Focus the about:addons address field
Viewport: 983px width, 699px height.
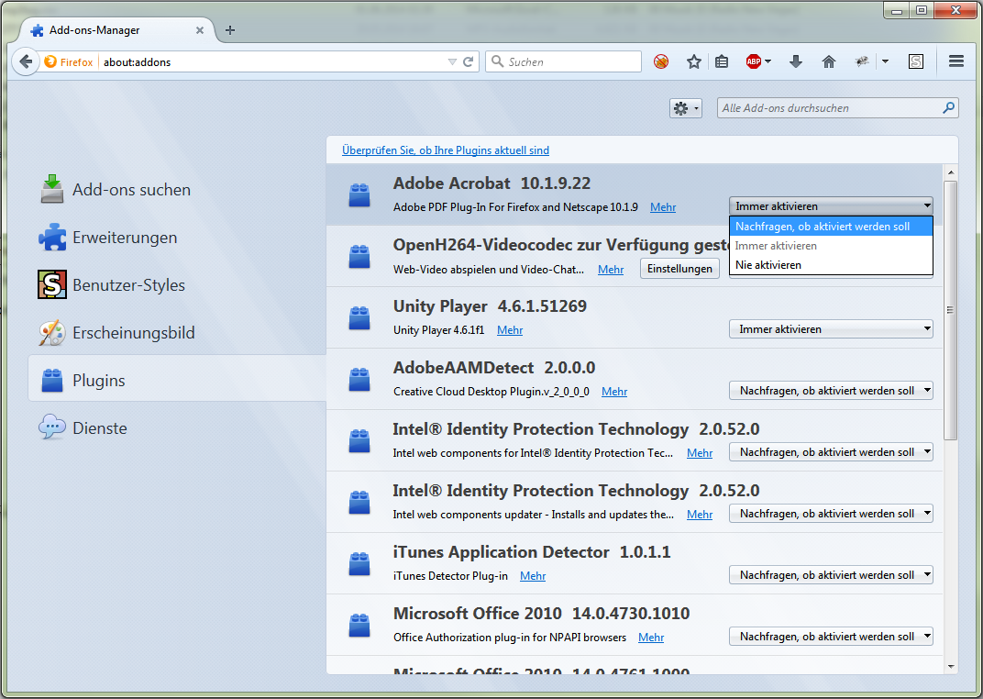pyautogui.click(x=272, y=61)
